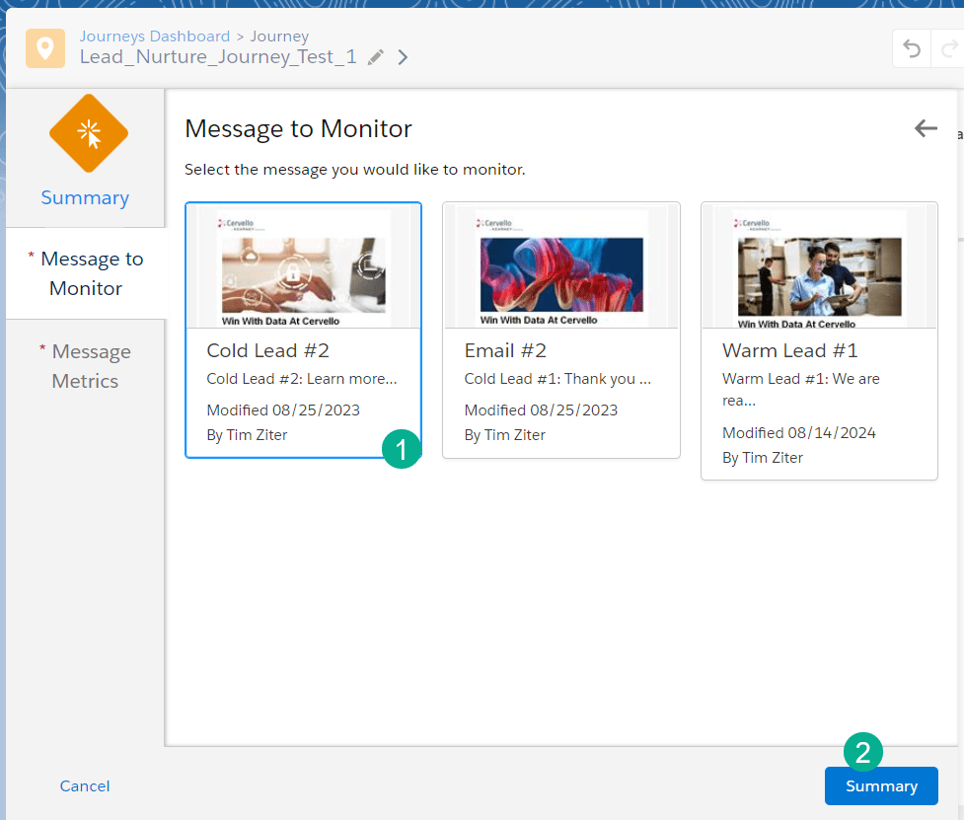Click the Journey location pin icon
Viewport: 964px width, 820px height.
(x=45, y=48)
